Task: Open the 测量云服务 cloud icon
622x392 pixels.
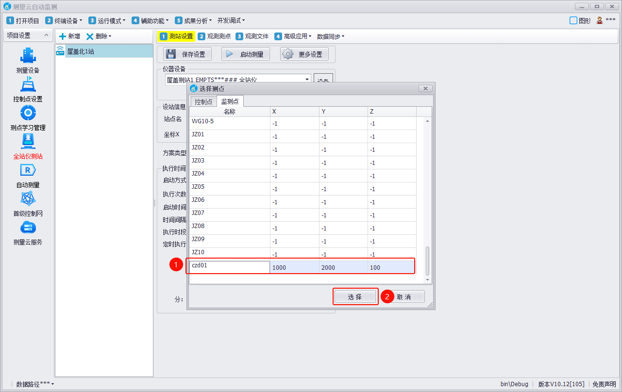Action: 28,228
